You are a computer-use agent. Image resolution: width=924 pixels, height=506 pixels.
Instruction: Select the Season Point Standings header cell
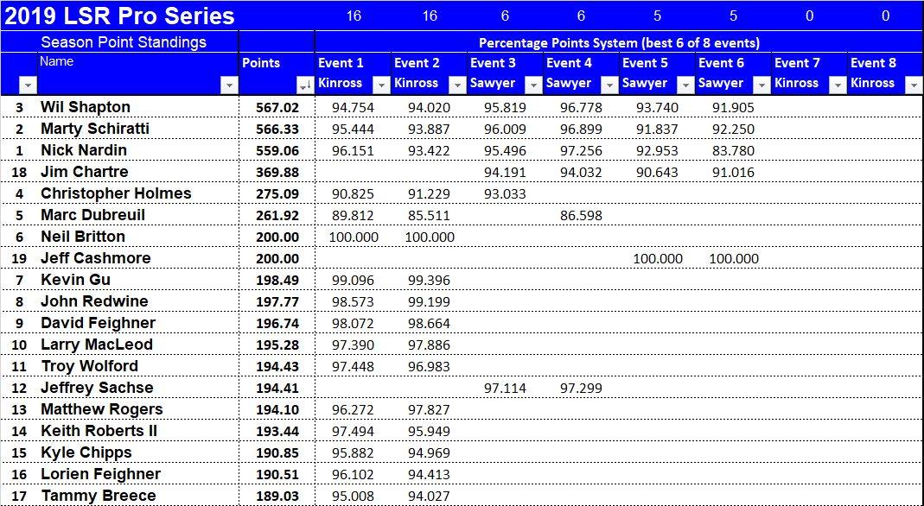124,41
